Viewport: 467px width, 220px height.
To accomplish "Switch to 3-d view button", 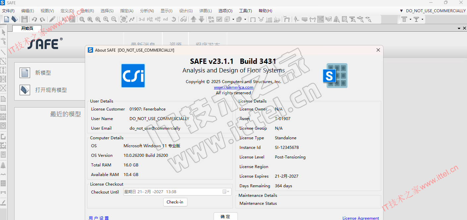I will [141, 19].
